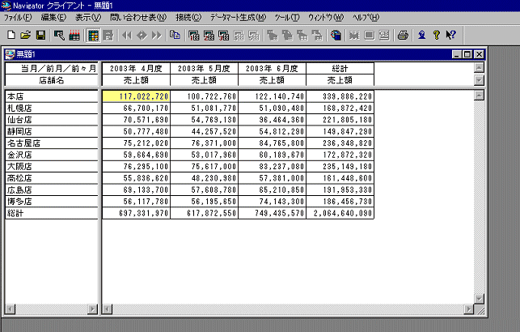Select the 当月/前月/前々月 header cell
Image resolution: width=520 pixels, height=332 pixels.
[52, 68]
